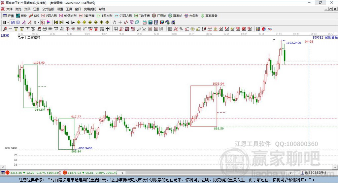
Task: Click the colored flag icon
Action: coord(49,22)
